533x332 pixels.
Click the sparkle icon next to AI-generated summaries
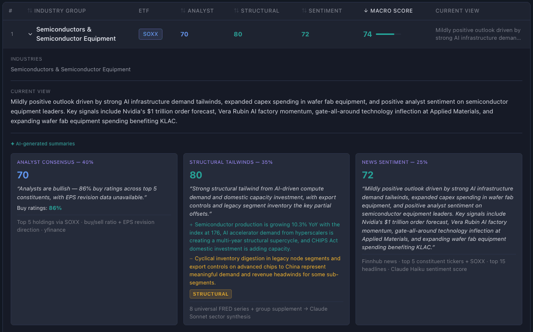tap(13, 143)
